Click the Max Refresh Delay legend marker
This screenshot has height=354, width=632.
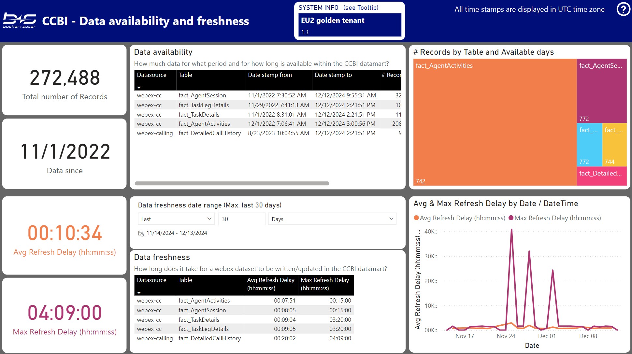511,218
